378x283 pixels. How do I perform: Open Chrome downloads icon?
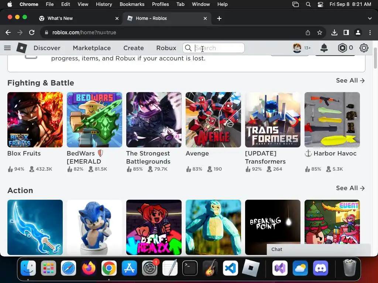click(x=334, y=32)
